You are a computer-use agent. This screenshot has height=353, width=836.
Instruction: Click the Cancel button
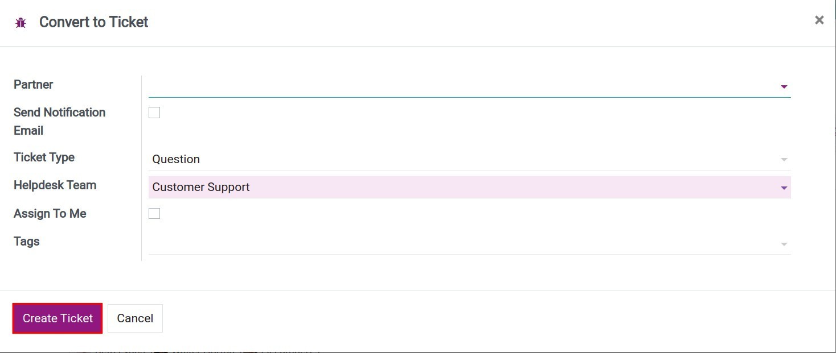[135, 318]
